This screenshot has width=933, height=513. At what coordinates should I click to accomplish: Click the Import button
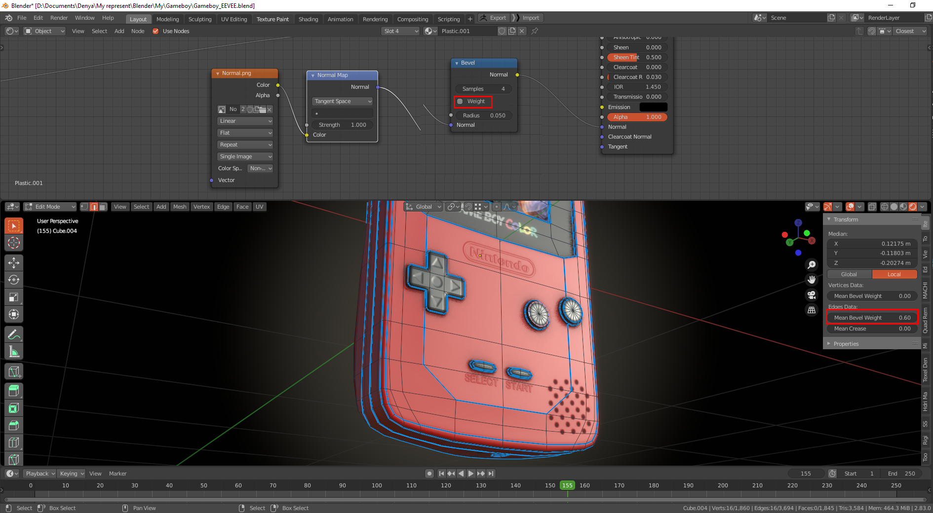pyautogui.click(x=527, y=18)
